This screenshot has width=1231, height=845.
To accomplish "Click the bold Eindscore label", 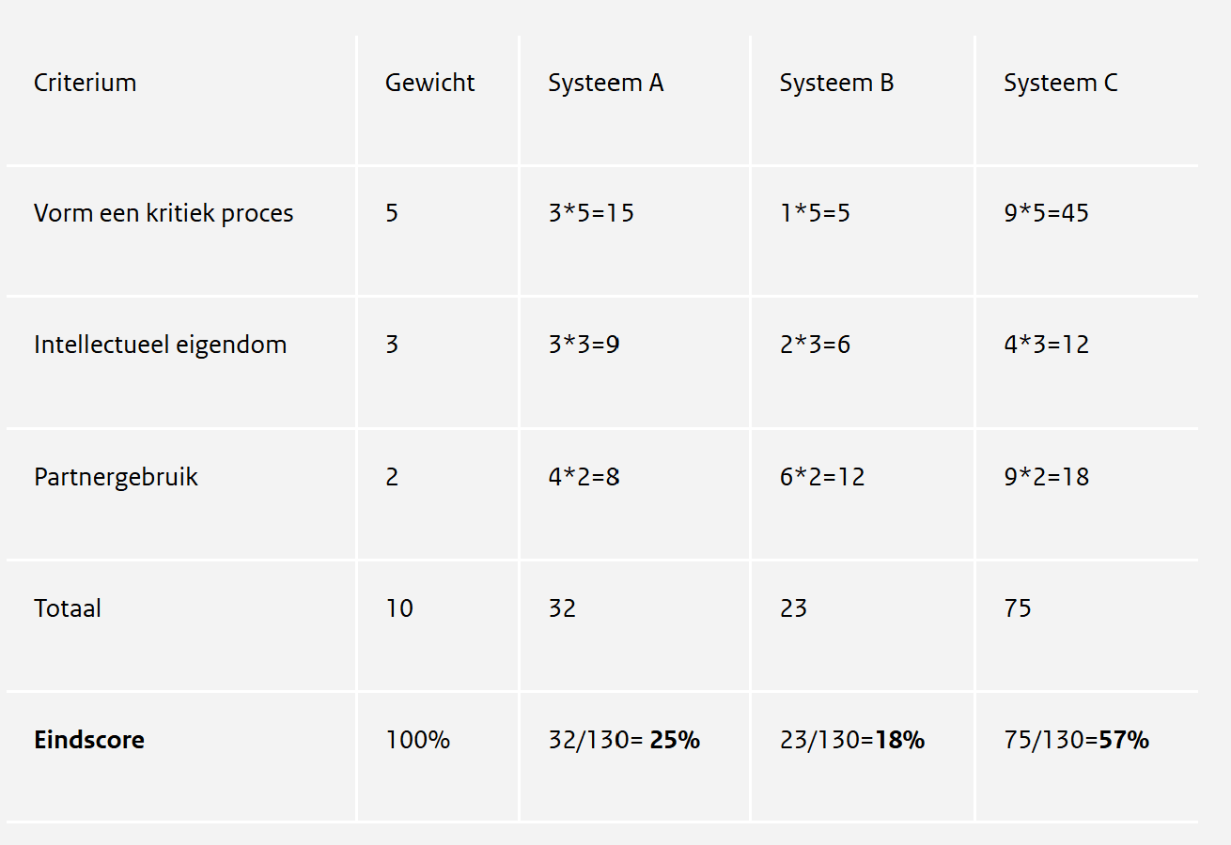I will pos(89,740).
